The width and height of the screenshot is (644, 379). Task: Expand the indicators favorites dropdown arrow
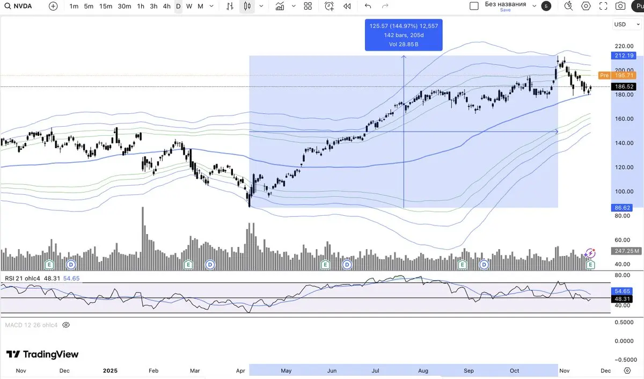pos(294,6)
